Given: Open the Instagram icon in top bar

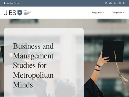Looking at the screenshot, I should pos(106,3).
